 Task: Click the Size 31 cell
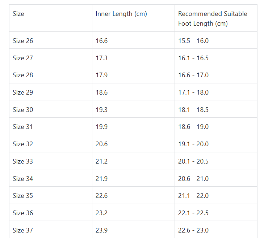23,127
